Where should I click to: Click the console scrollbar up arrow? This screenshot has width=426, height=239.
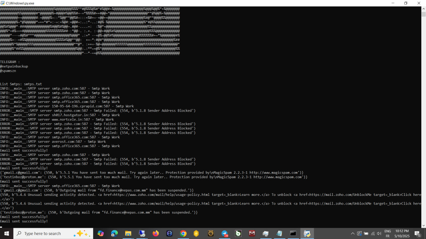[424, 9]
